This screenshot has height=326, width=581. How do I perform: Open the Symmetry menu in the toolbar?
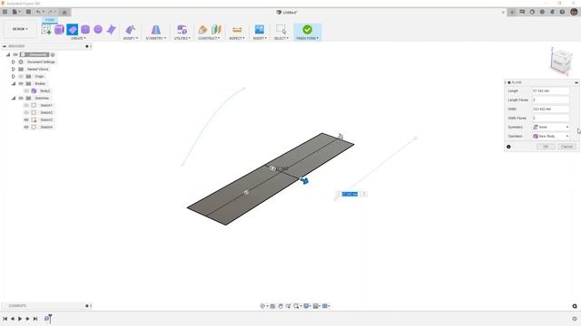pyautogui.click(x=156, y=38)
